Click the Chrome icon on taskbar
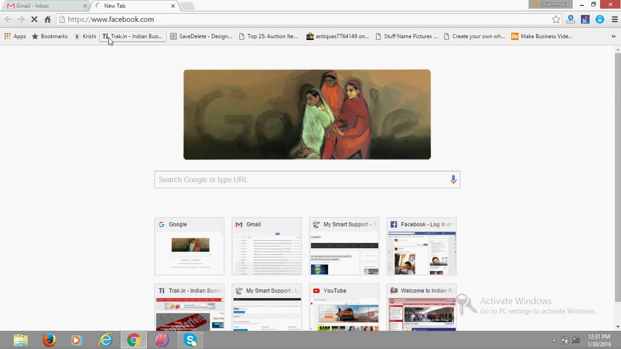Viewport: 621px width, 349px height. click(133, 340)
